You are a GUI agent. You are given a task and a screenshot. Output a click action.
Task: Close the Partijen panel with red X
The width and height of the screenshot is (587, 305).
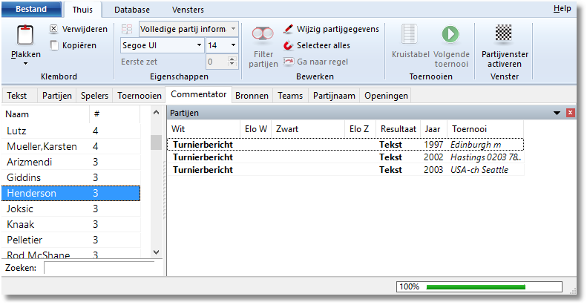pyautogui.click(x=571, y=113)
